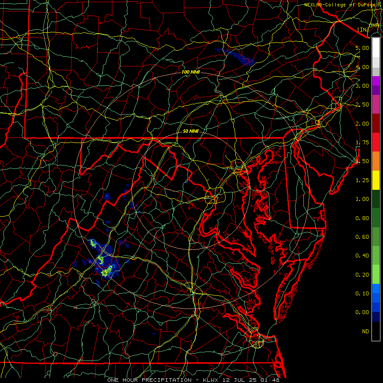Click the green-yellow precipitation core in southwest
383x383 pixels.
107,271
